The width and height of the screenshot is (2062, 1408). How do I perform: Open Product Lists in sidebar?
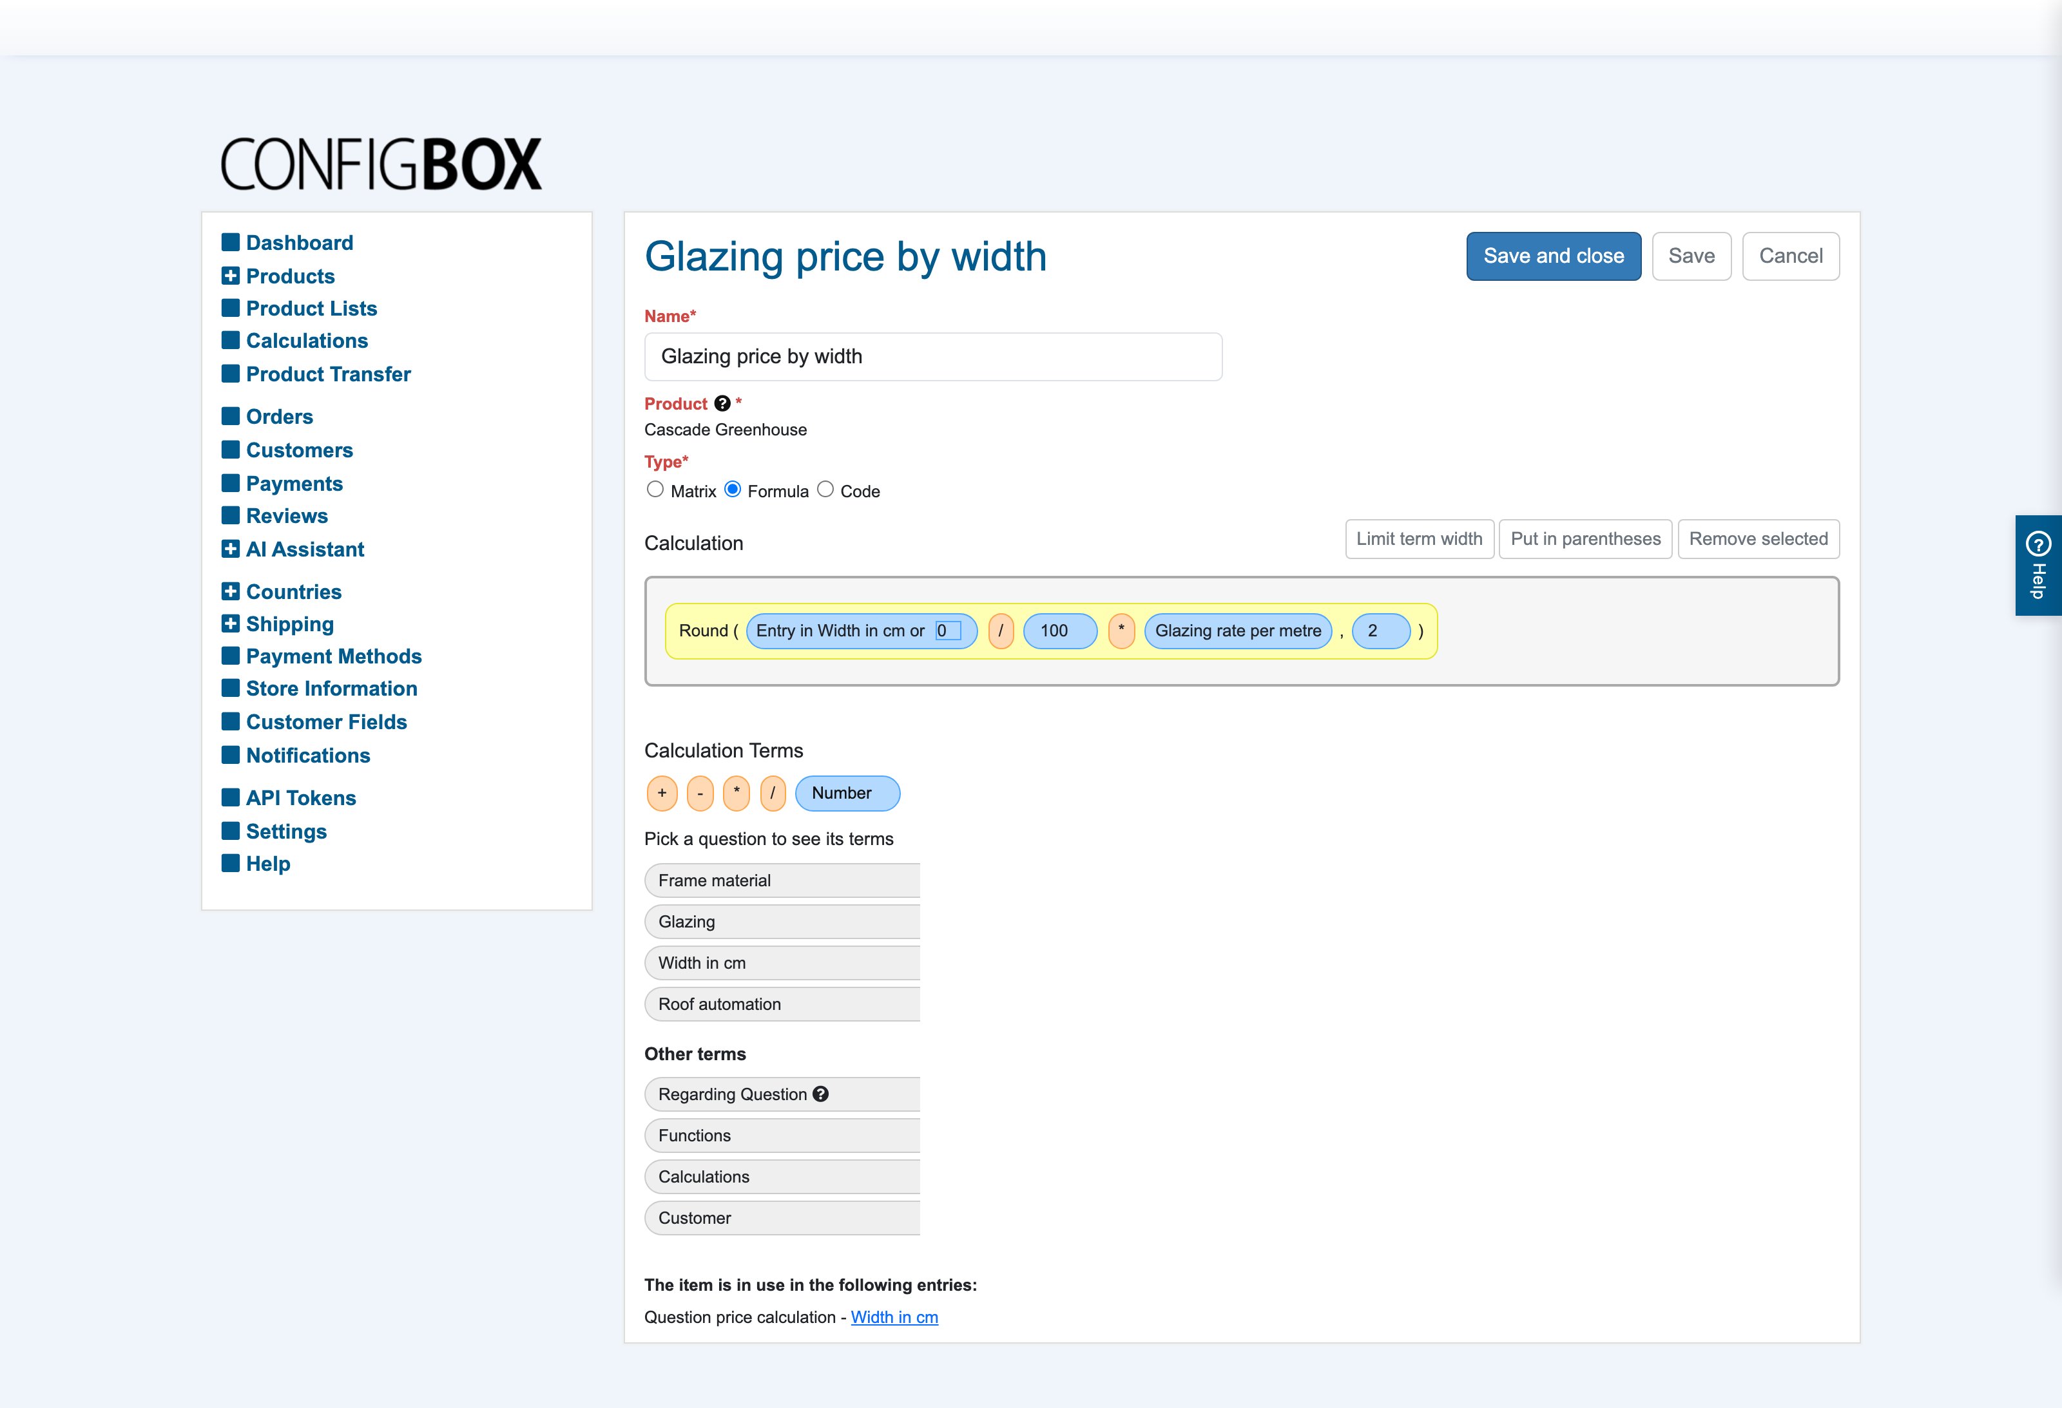tap(311, 309)
